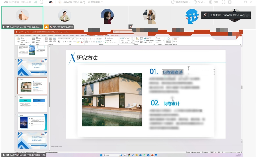Click the PowerPoint Search box in title bar
The height and width of the screenshot is (157, 257).
click(x=123, y=32)
